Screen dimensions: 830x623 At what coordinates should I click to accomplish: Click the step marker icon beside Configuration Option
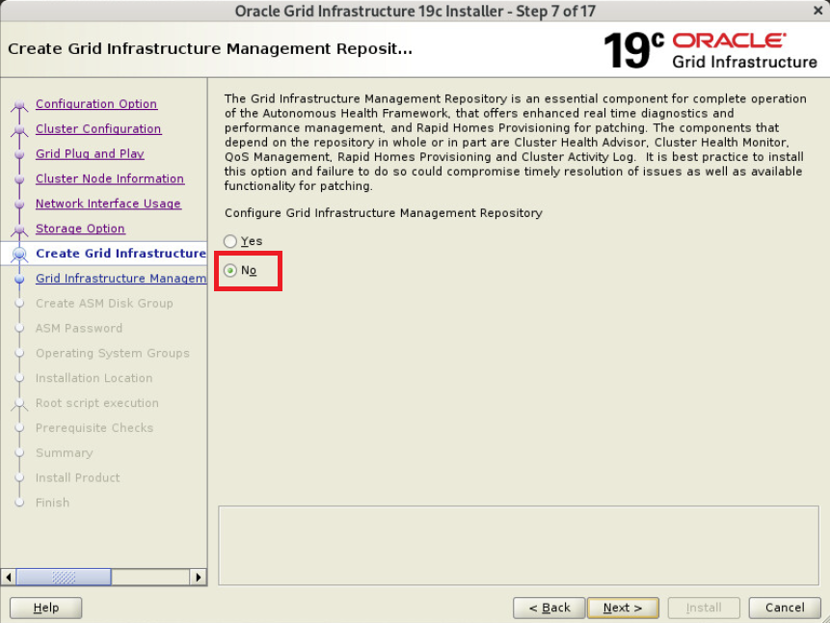19,105
